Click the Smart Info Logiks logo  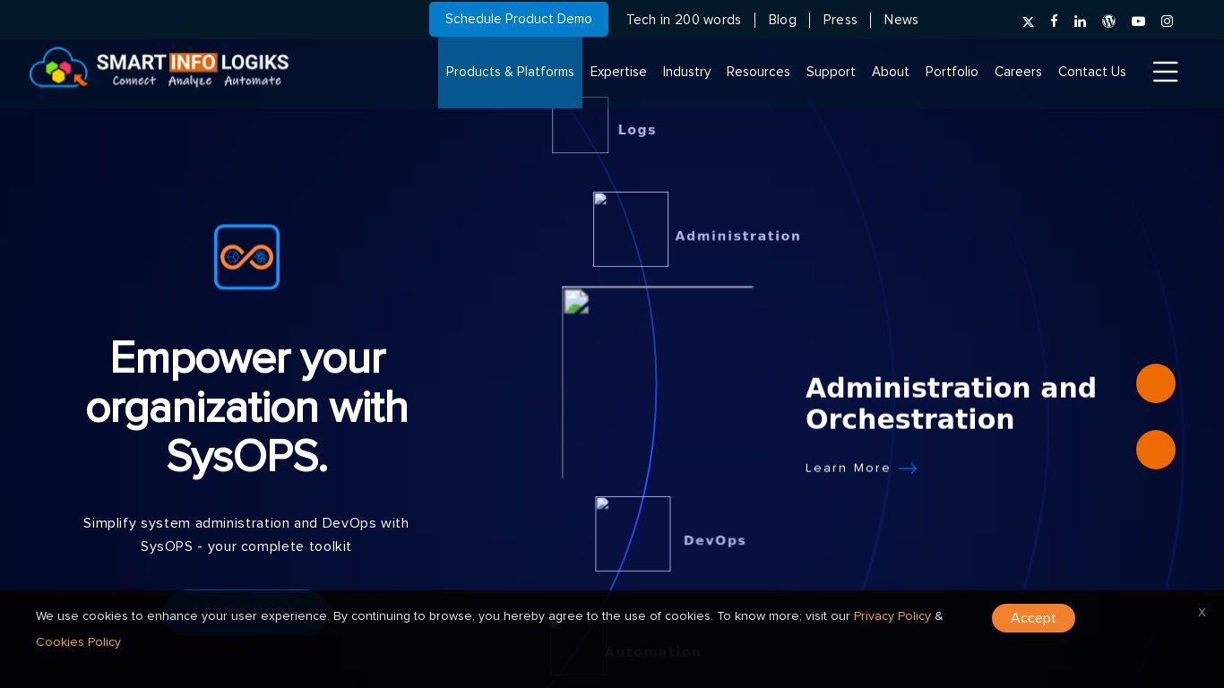159,68
